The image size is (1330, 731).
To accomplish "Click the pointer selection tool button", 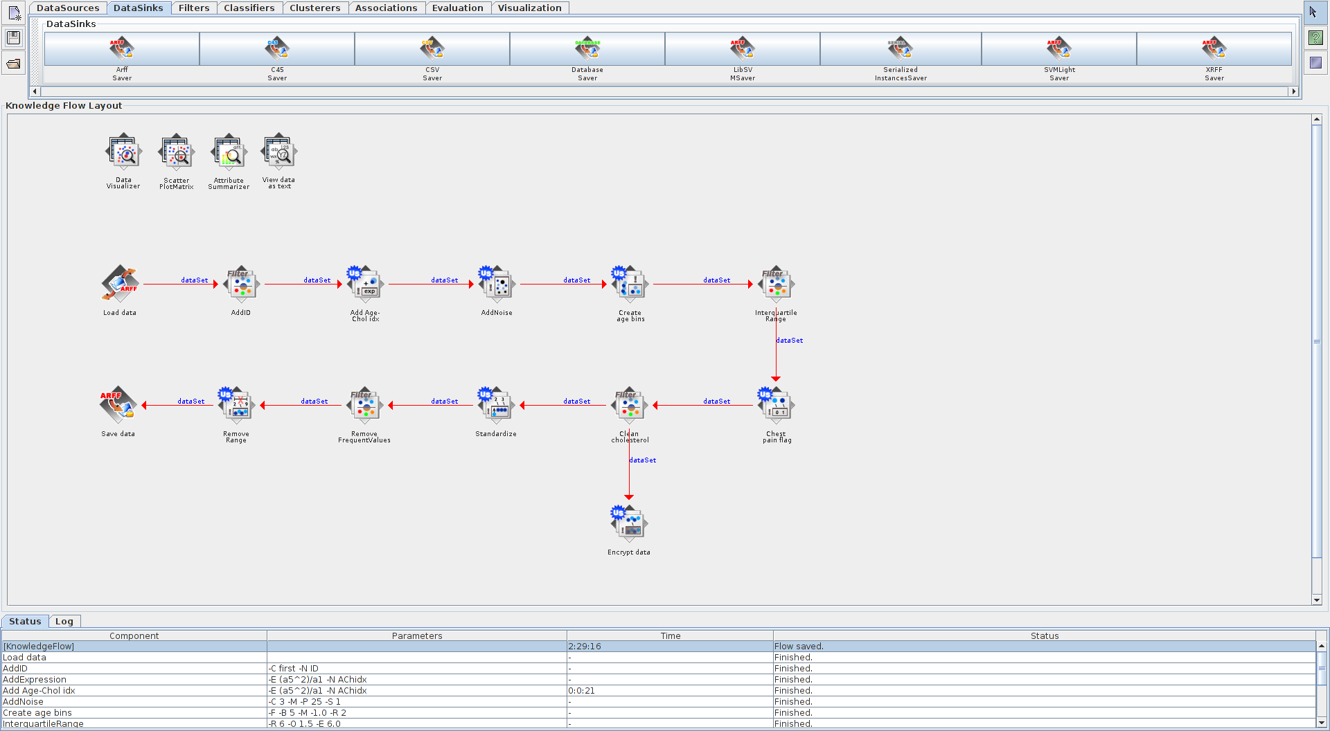I will (x=1313, y=12).
